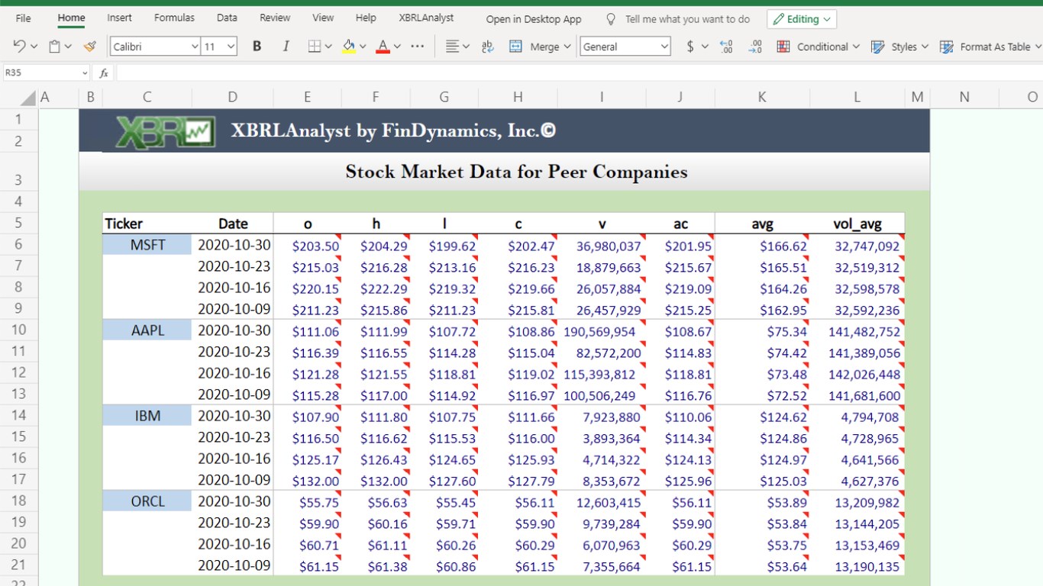Image resolution: width=1043 pixels, height=586 pixels.
Task: Select the Home tab
Action: pyautogui.click(x=71, y=18)
